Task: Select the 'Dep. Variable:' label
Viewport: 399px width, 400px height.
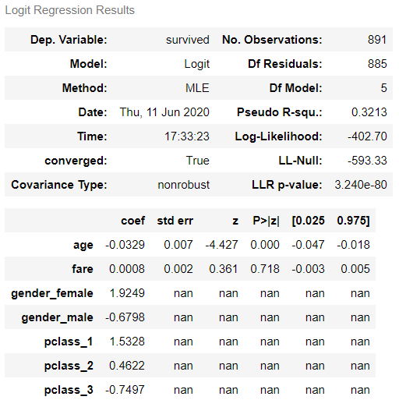Action: (69, 40)
